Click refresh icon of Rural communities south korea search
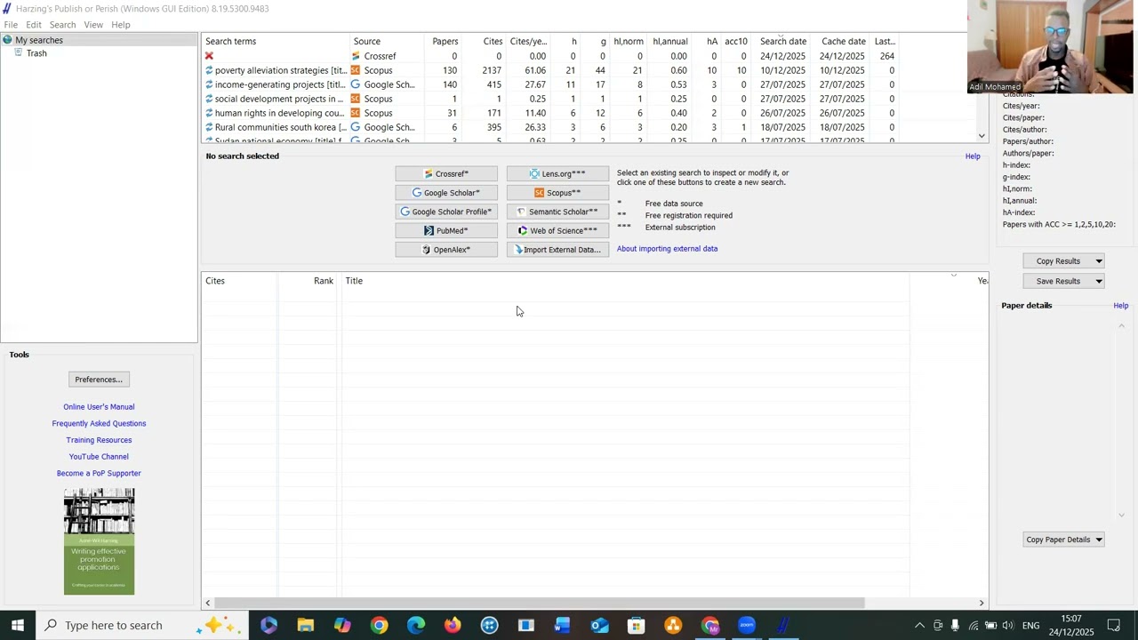 pyautogui.click(x=210, y=127)
